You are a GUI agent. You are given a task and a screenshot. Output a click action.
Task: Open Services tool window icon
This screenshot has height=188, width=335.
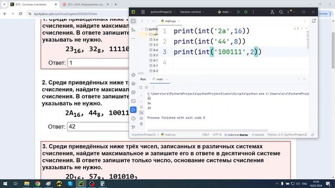[133, 92]
